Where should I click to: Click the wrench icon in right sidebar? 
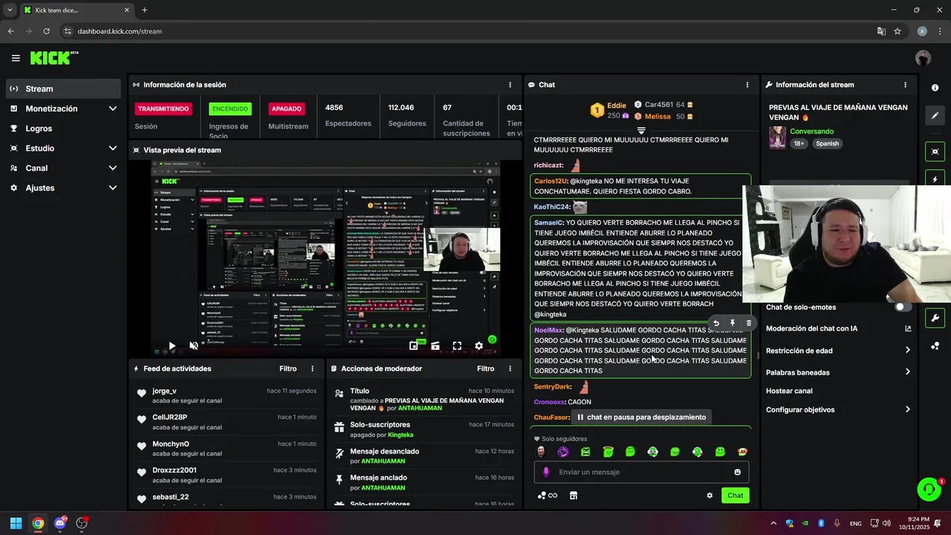coord(935,318)
